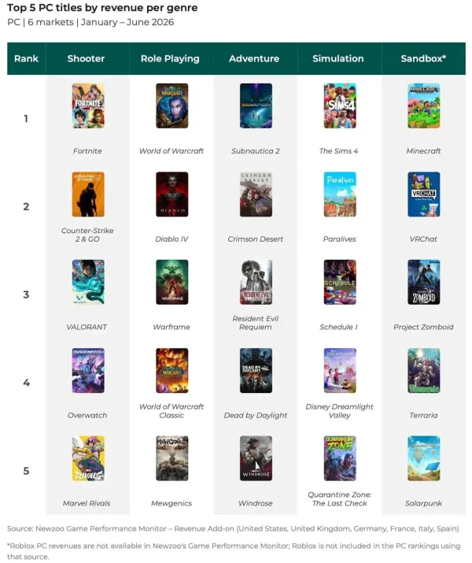The height and width of the screenshot is (563, 472).
Task: Click the 'Fortnite' title text
Action: pyautogui.click(x=87, y=151)
